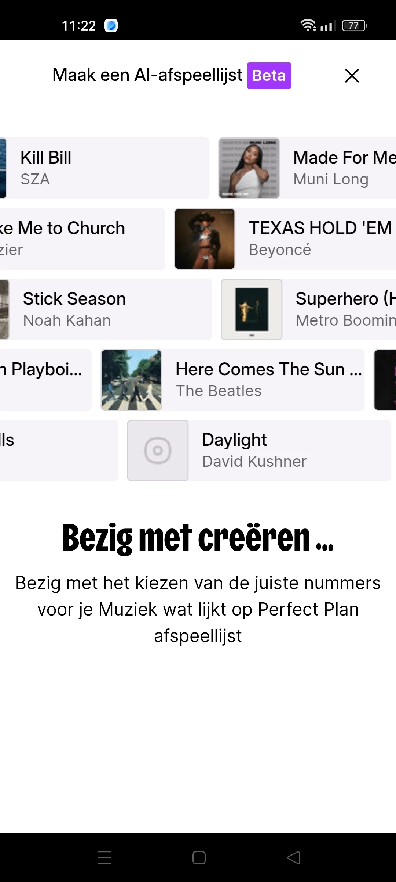
Task: Open TEXAS HOLD 'EM cover art
Action: coord(205,239)
